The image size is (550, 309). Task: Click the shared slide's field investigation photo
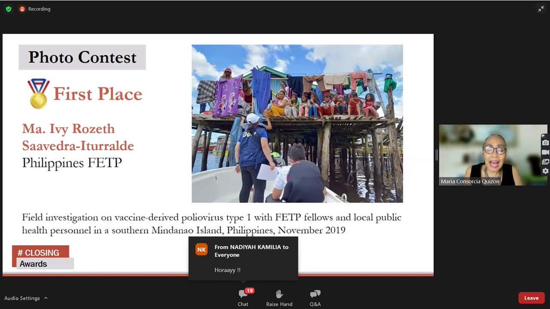point(297,124)
